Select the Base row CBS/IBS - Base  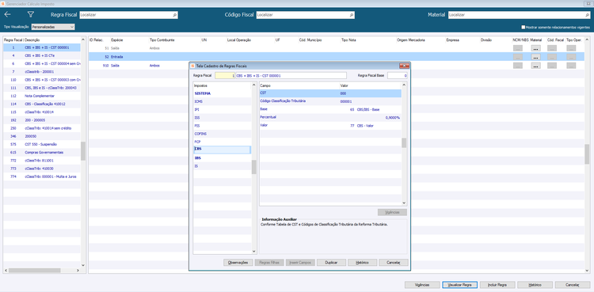pyautogui.click(x=330, y=109)
